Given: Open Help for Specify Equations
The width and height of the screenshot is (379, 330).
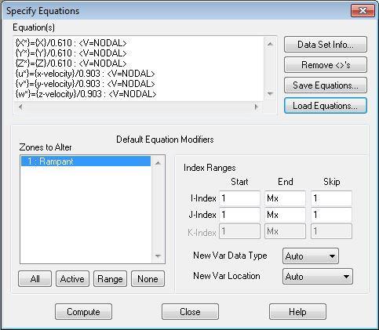Looking at the screenshot, I should click(x=297, y=312).
